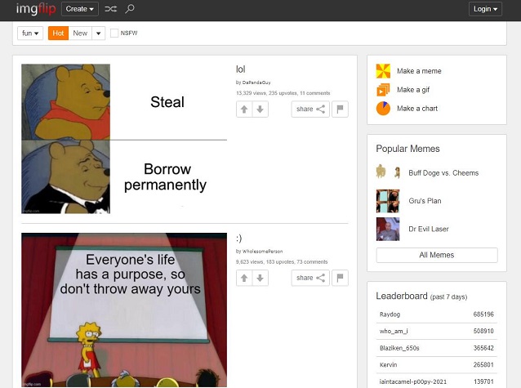Downvote the ':)' meme

(x=260, y=278)
